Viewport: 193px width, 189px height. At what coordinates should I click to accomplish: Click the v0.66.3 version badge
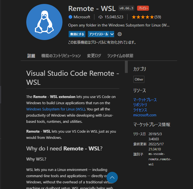click(x=126, y=8)
